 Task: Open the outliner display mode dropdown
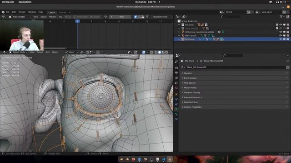tap(185, 17)
